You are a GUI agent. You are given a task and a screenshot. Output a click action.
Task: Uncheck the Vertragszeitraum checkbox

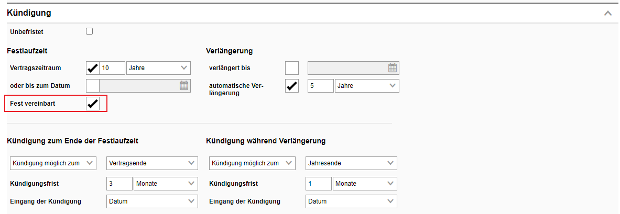pos(92,68)
